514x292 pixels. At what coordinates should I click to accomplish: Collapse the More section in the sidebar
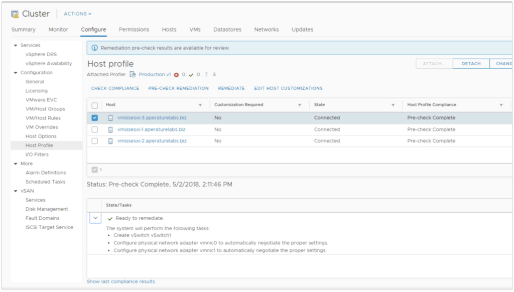click(x=16, y=164)
